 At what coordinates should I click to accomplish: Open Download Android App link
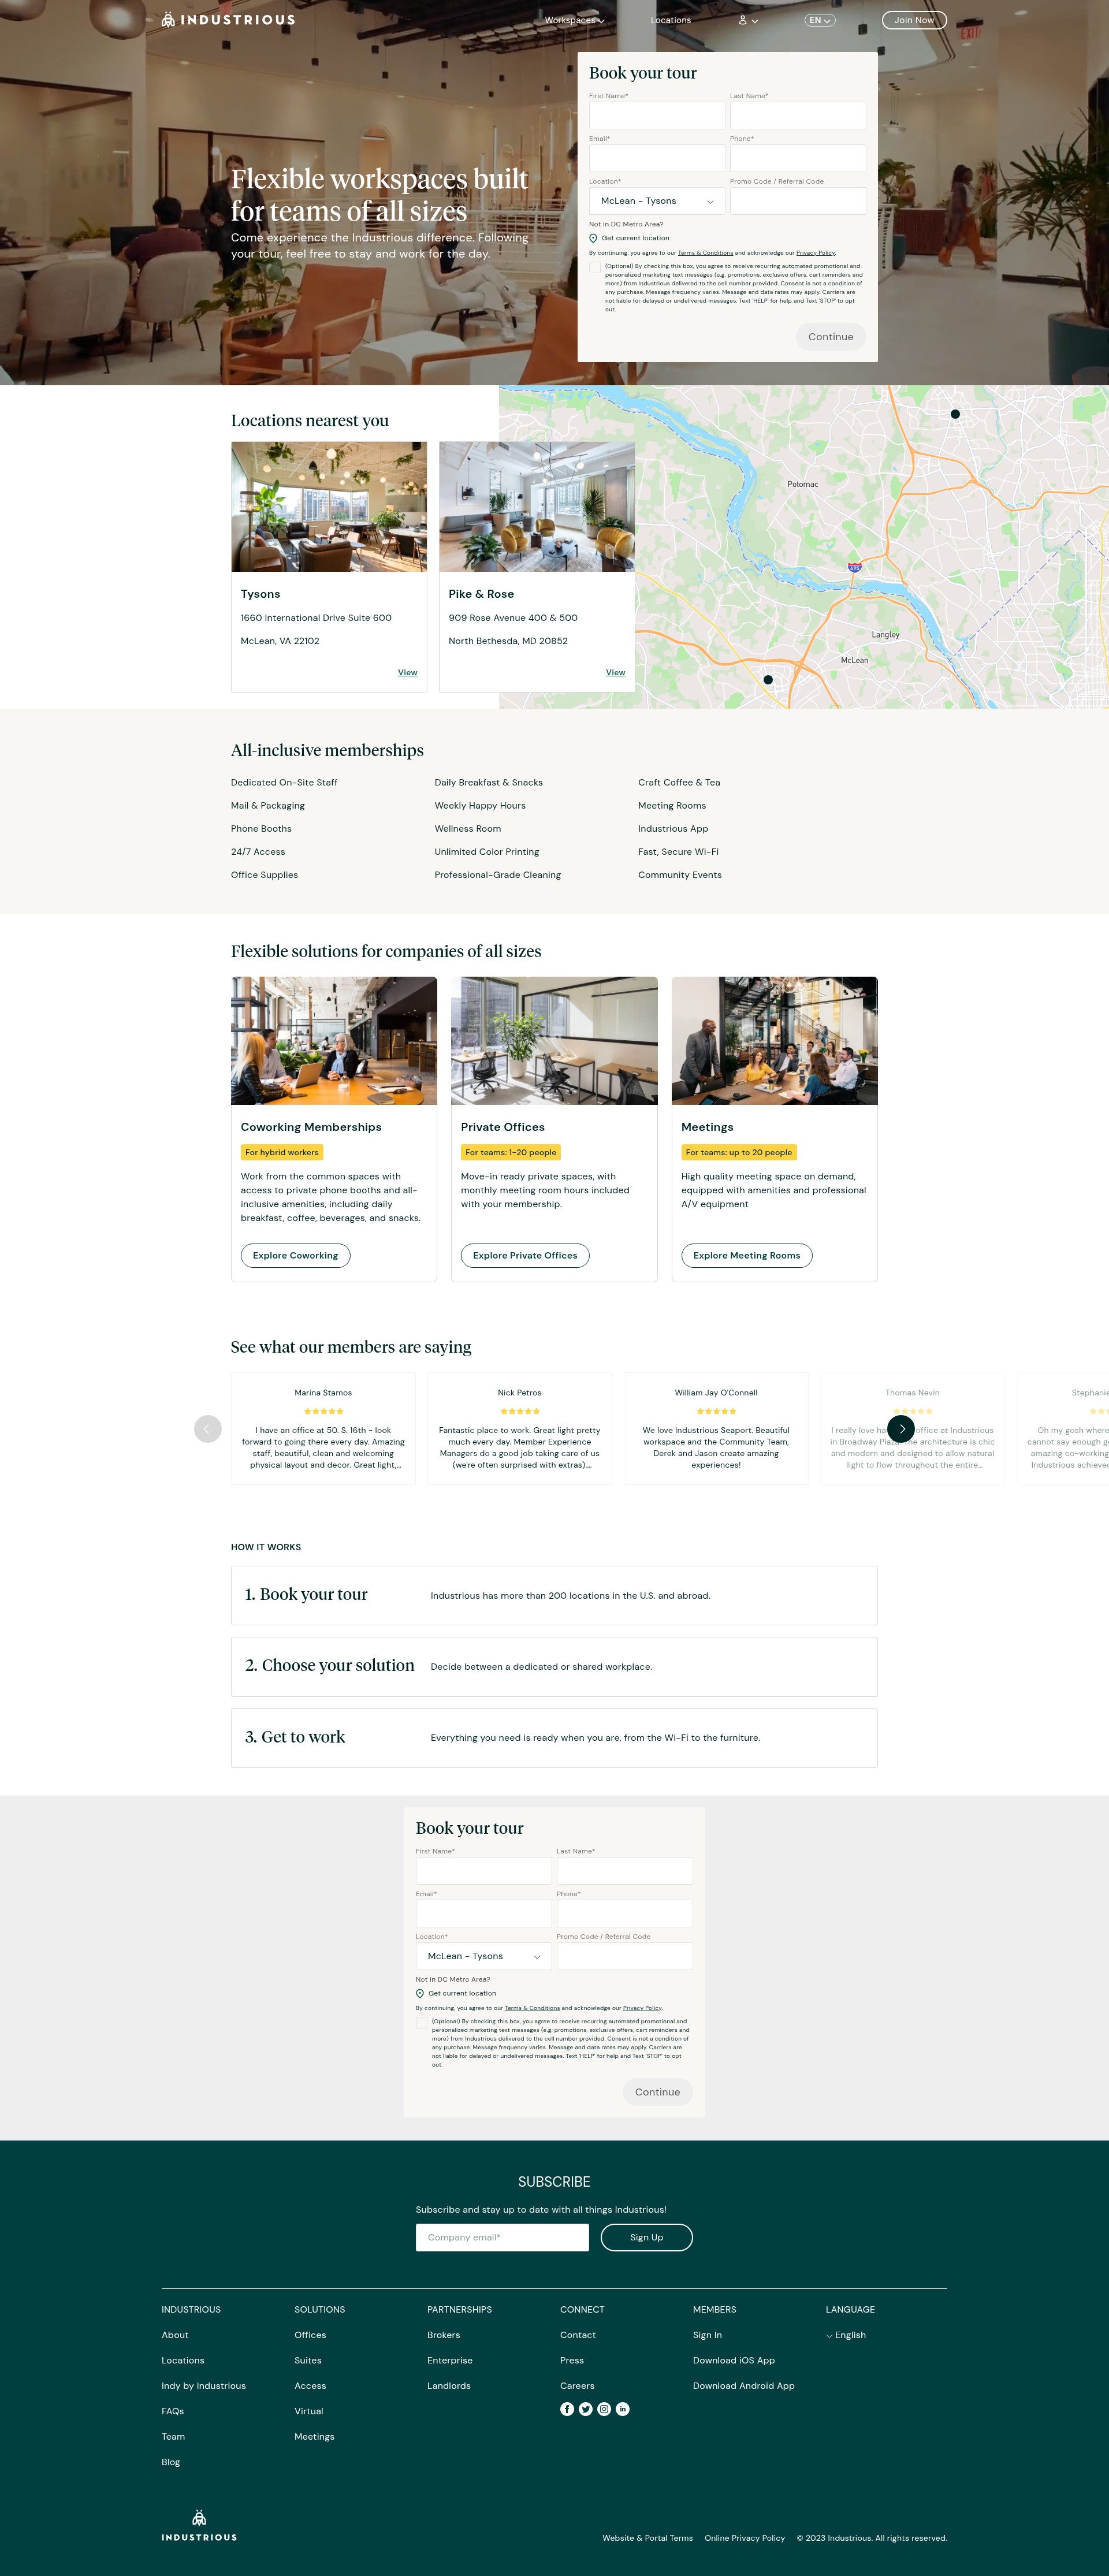click(744, 2386)
